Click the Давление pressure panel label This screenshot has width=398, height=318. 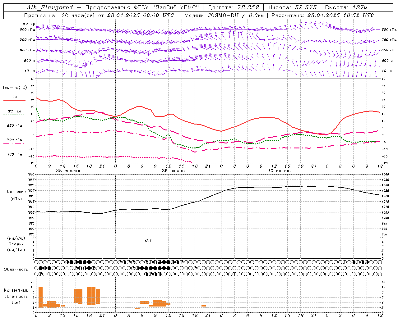(16, 192)
